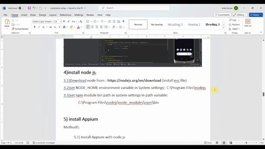This screenshot has width=265, height=149.
Task: Pick the red Font Color button
Action: (x=78, y=27)
